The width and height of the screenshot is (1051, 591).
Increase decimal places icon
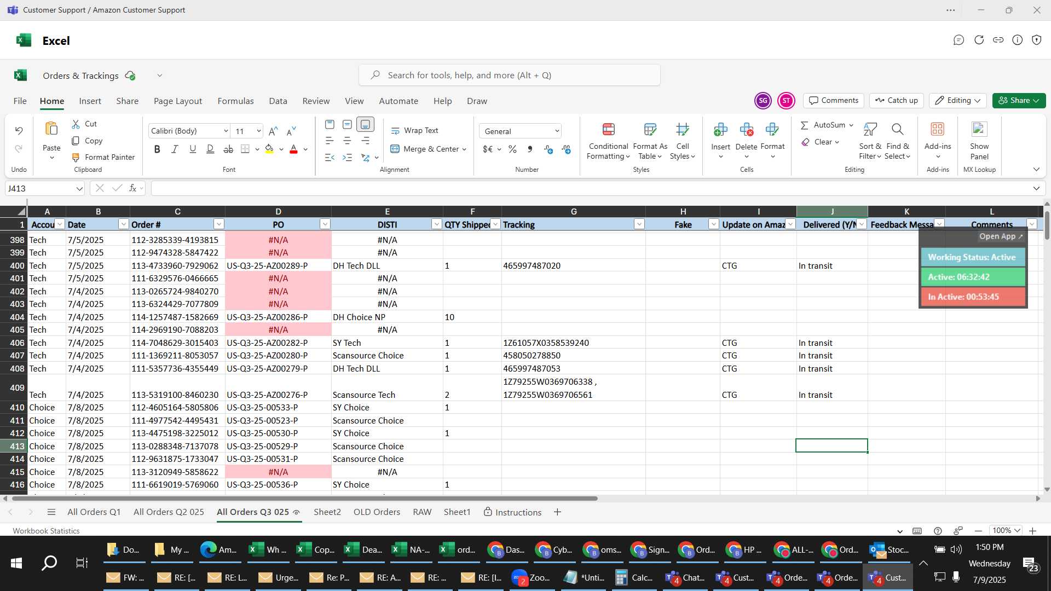pyautogui.click(x=548, y=149)
